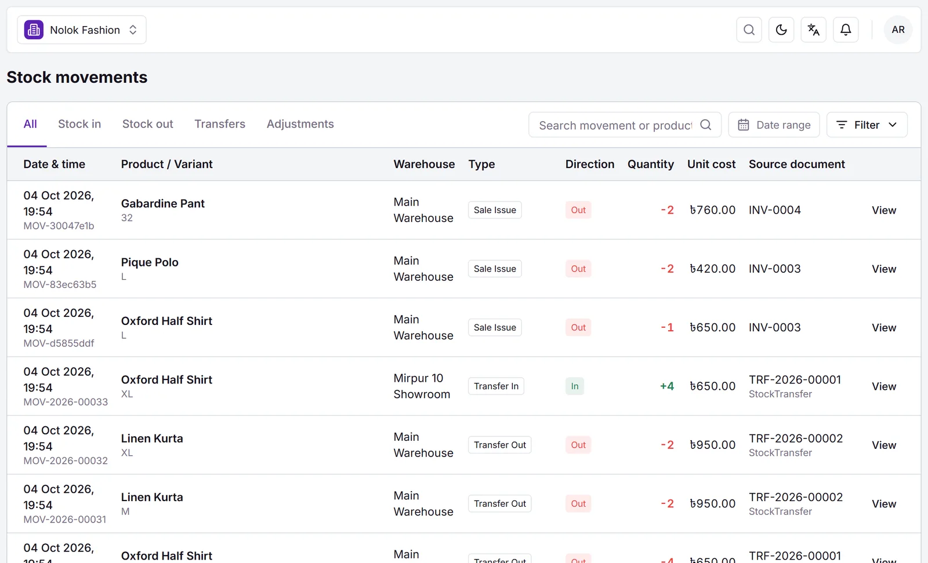Switch to the Stock in tab

pos(79,124)
